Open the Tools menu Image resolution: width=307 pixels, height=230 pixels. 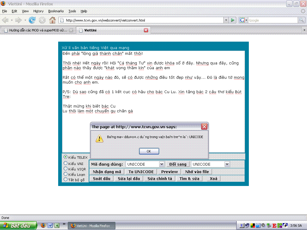click(72, 11)
